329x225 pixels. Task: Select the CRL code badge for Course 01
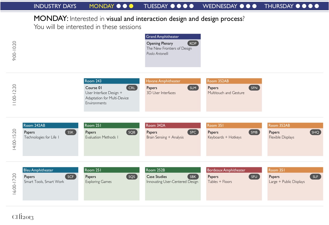[x=132, y=88]
